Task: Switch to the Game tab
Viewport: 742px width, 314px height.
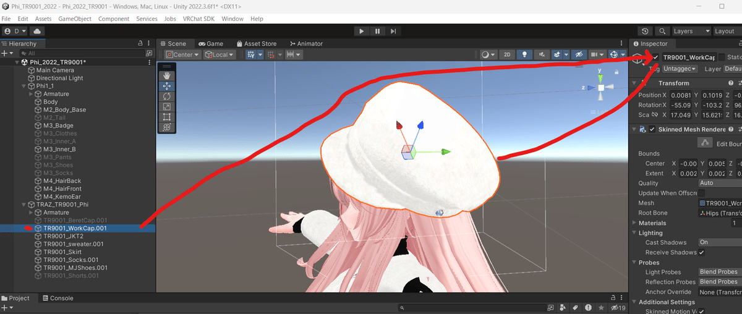Action: click(x=210, y=44)
